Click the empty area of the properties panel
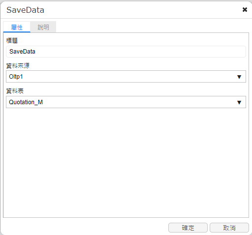 pyautogui.click(x=126, y=162)
